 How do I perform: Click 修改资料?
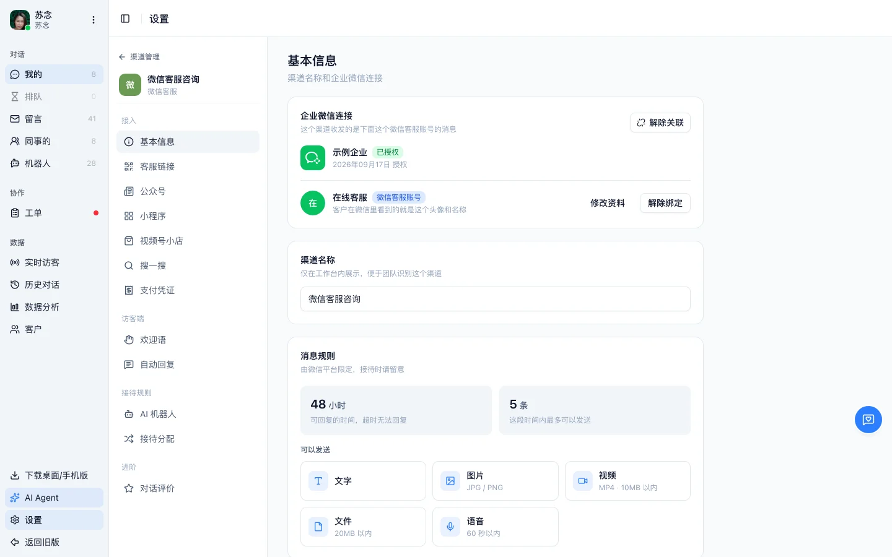point(608,203)
